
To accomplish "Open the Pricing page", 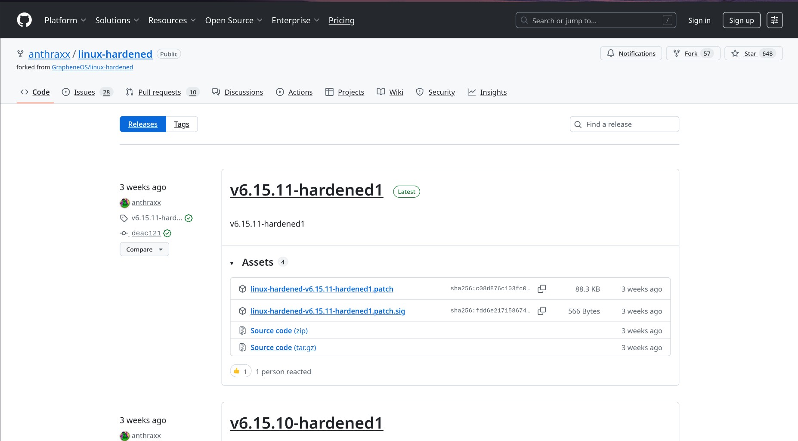I will (x=341, y=20).
